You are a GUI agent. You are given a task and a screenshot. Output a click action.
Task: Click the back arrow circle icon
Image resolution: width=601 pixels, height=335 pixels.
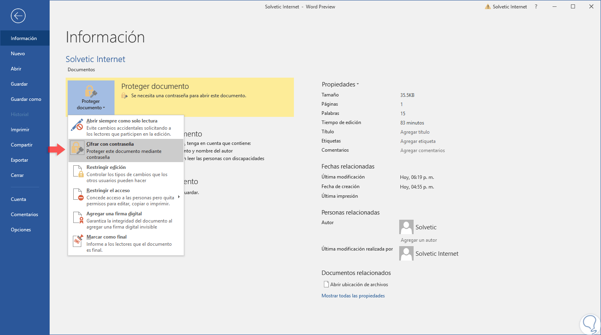(18, 16)
